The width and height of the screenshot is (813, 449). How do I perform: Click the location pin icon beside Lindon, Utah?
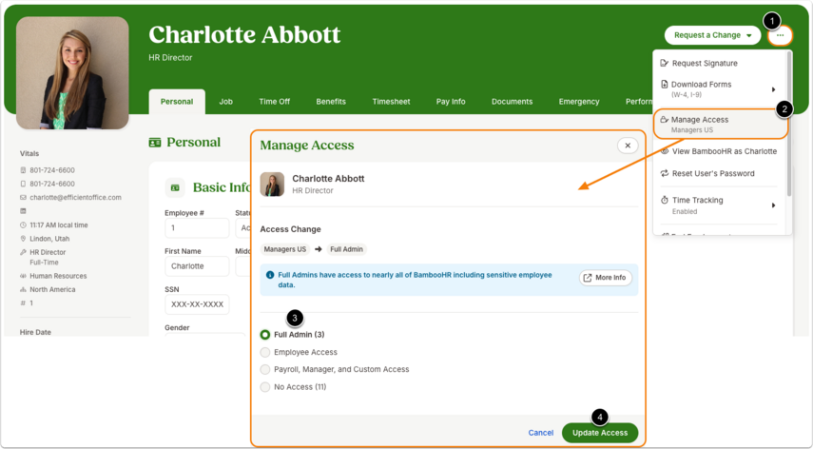[23, 239]
